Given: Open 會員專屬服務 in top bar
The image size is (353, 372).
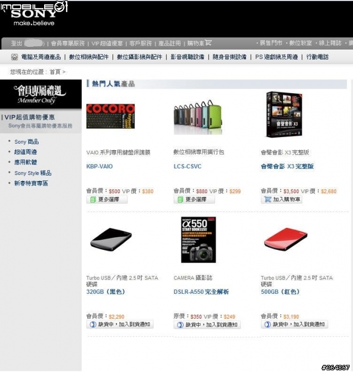Looking at the screenshot, I should (67, 43).
